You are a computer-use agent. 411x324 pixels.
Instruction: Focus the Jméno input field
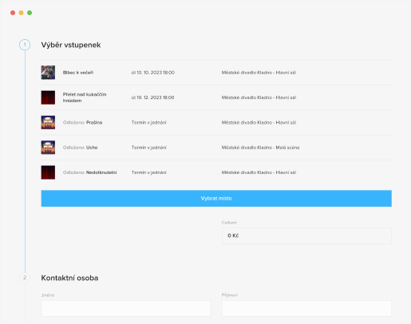pos(126,308)
